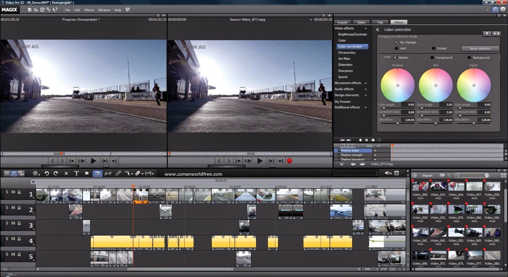Viewport: 508px width, 277px height.
Task: Select the Video_013.mxv thumbnail in Import panel
Action: (x=438, y=186)
